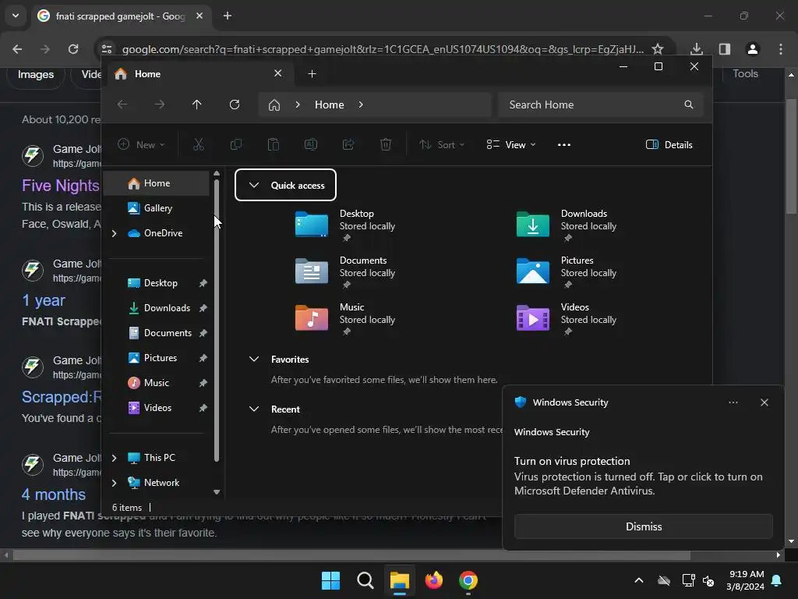Expand OneDrive in the navigation pane
The width and height of the screenshot is (798, 599).
pos(114,233)
